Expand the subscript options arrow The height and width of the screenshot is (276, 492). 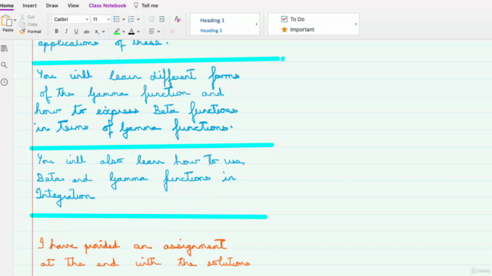[x=103, y=31]
